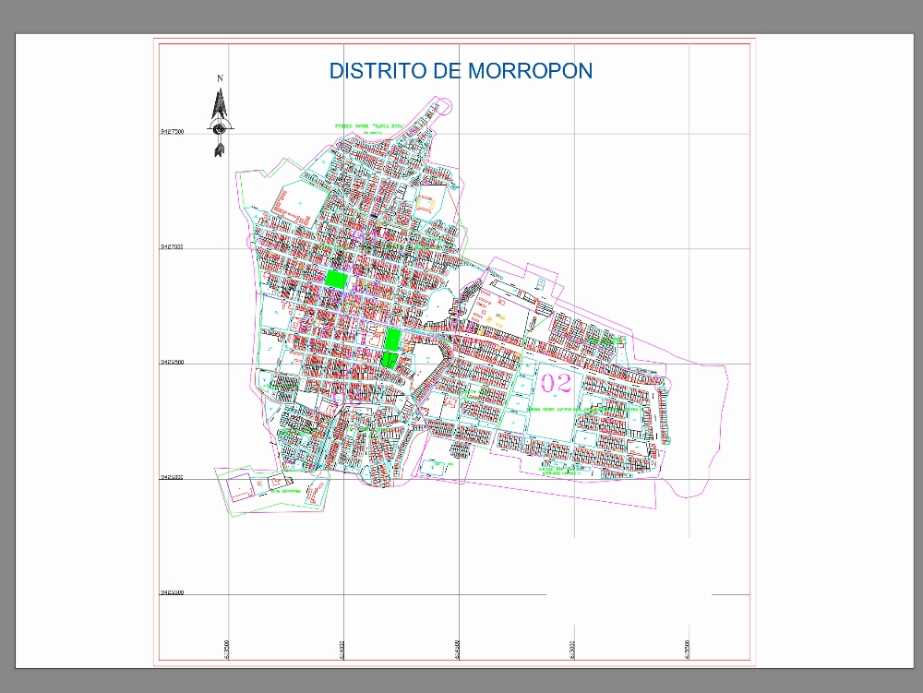The image size is (923, 693).
Task: Click the square green plaza block near "9427000"
Action: click(337, 279)
